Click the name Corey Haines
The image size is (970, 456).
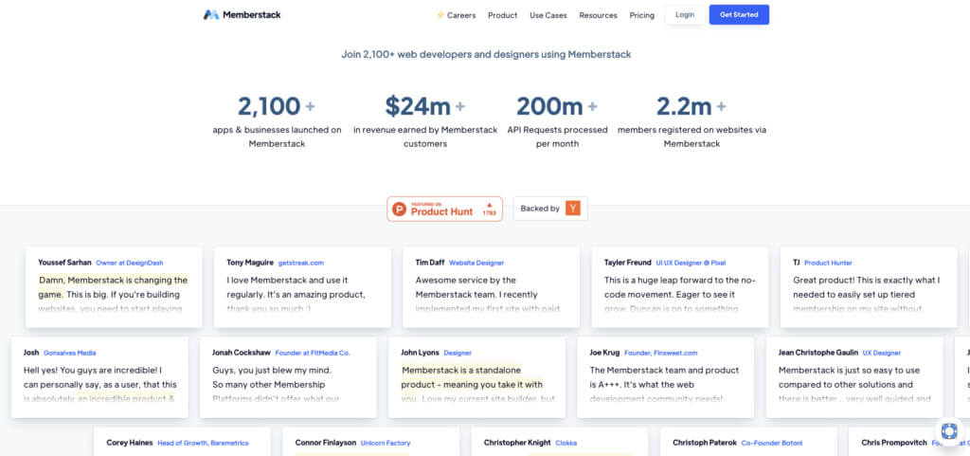point(129,443)
